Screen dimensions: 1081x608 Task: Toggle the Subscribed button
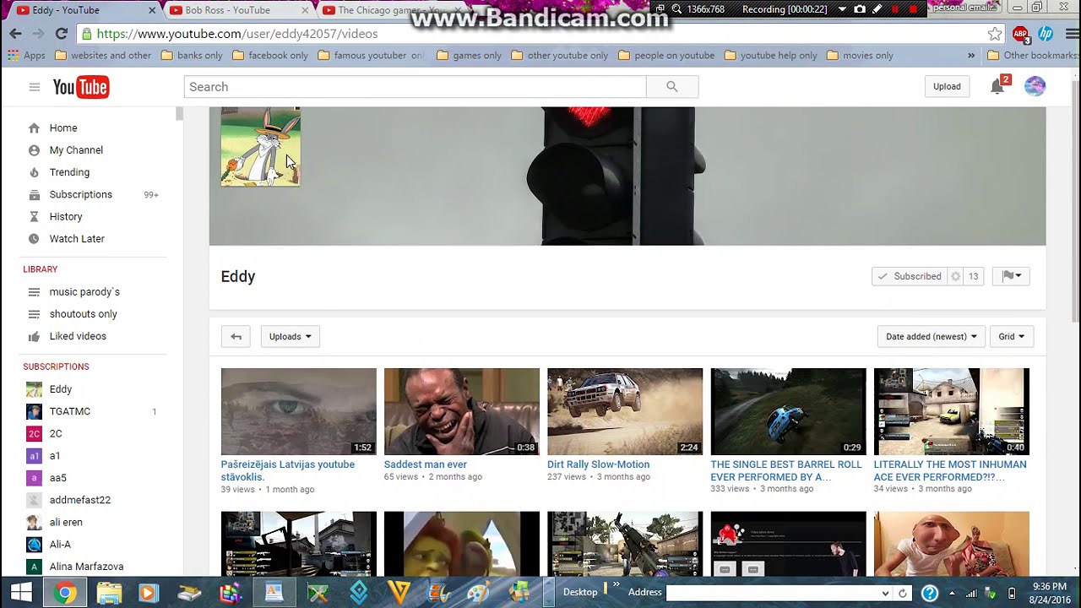point(909,276)
